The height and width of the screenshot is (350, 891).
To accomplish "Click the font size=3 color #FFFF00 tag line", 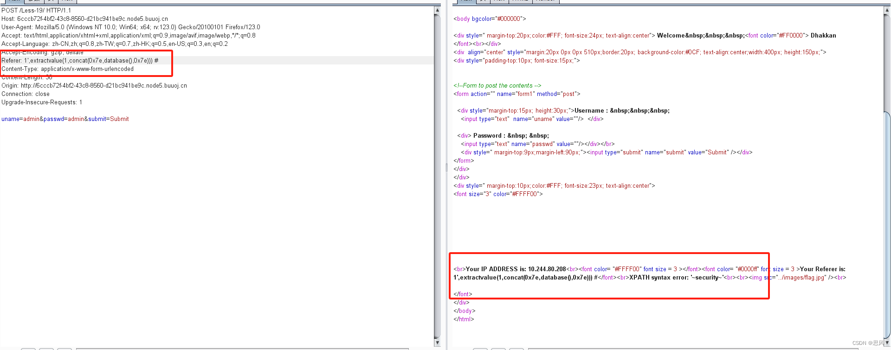I will click(498, 194).
